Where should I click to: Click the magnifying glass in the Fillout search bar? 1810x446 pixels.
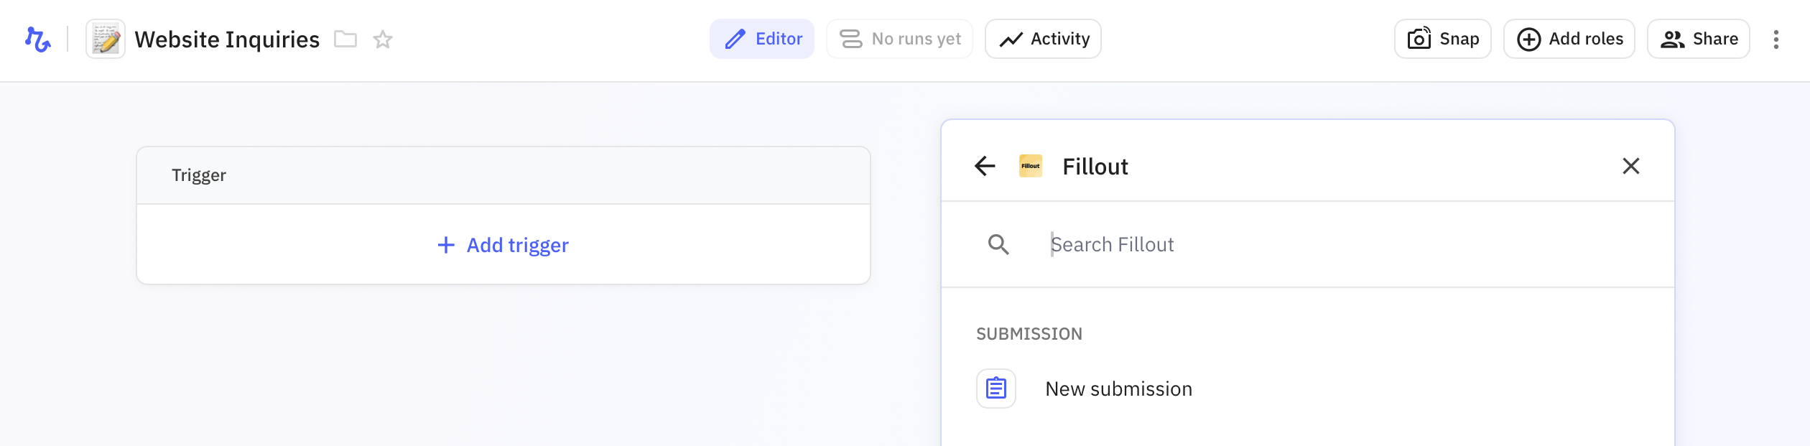coord(999,244)
